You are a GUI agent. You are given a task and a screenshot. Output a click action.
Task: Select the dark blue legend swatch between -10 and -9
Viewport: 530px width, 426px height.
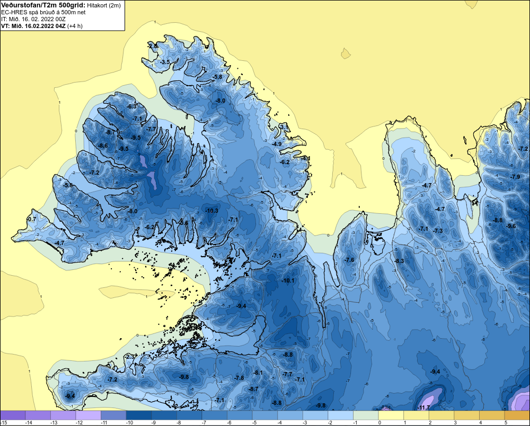[139, 415]
